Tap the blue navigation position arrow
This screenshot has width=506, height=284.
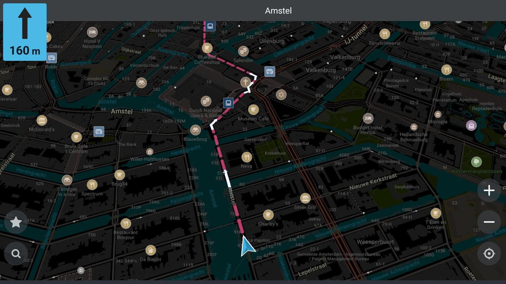[x=247, y=247]
